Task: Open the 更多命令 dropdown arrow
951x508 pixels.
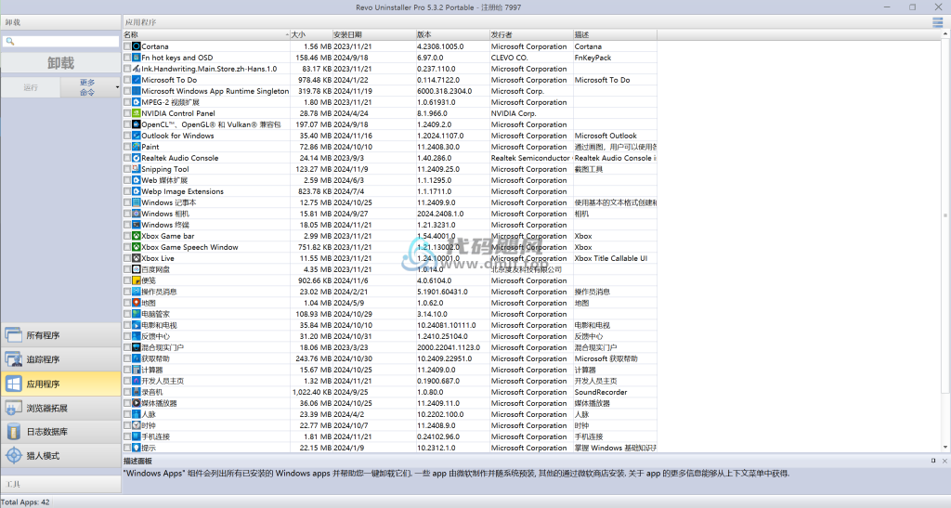Action: tap(117, 87)
